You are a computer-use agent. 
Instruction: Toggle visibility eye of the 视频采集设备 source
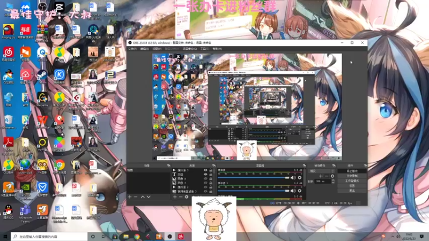pos(205,192)
